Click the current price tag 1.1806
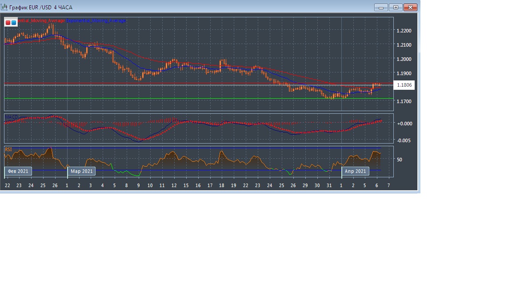The image size is (512, 288). (x=404, y=85)
